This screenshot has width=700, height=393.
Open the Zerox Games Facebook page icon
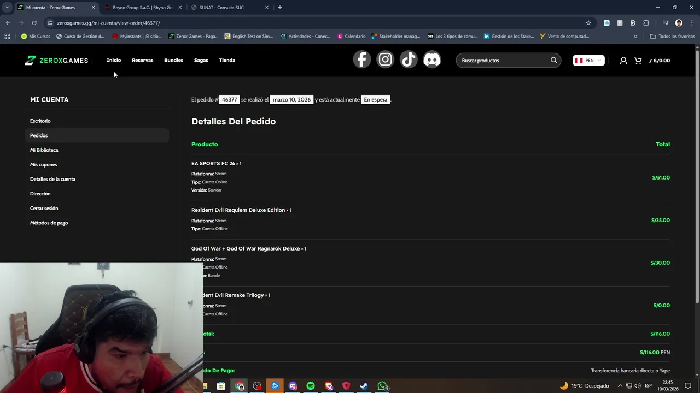[361, 59]
